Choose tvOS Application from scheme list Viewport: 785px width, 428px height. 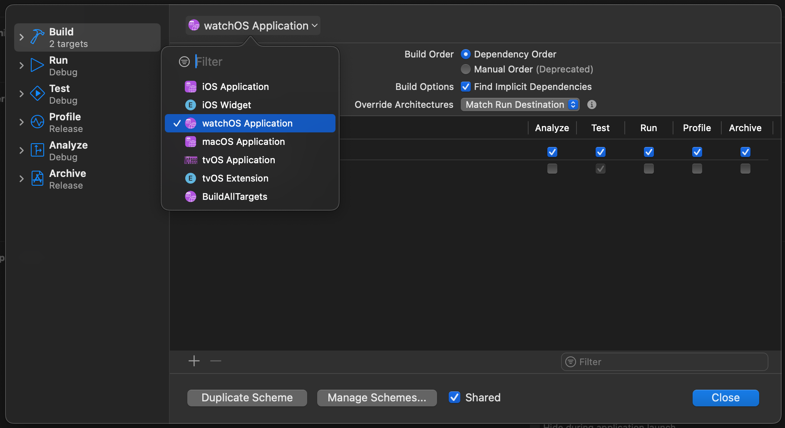pyautogui.click(x=250, y=160)
